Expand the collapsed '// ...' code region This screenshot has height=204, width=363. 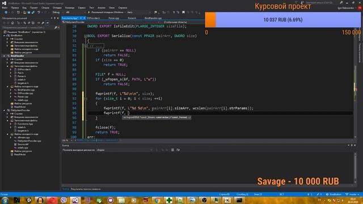click(86, 46)
